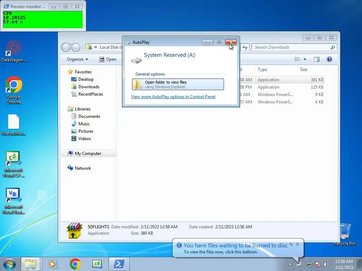Select Network in navigation pane
This screenshot has height=271, width=362.
click(80, 168)
